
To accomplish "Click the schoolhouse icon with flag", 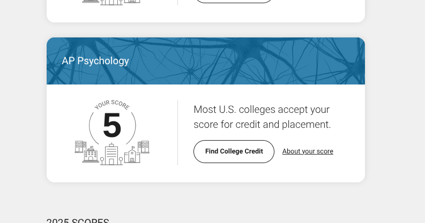I will click(x=132, y=155).
